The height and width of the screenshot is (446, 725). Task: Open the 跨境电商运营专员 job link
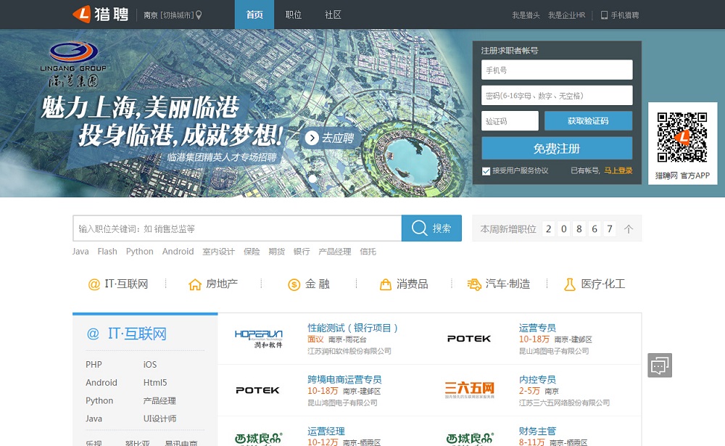coord(344,380)
